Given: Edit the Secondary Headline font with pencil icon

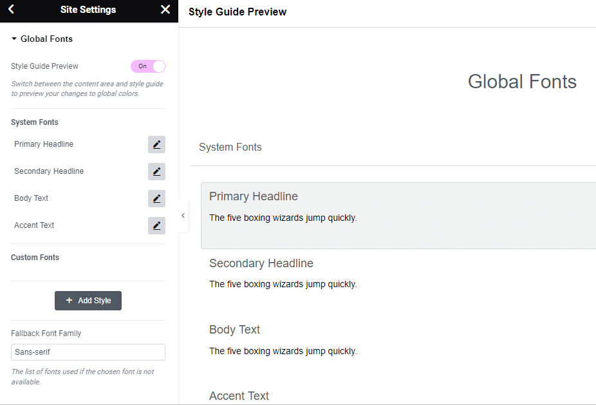Looking at the screenshot, I should pos(156,171).
